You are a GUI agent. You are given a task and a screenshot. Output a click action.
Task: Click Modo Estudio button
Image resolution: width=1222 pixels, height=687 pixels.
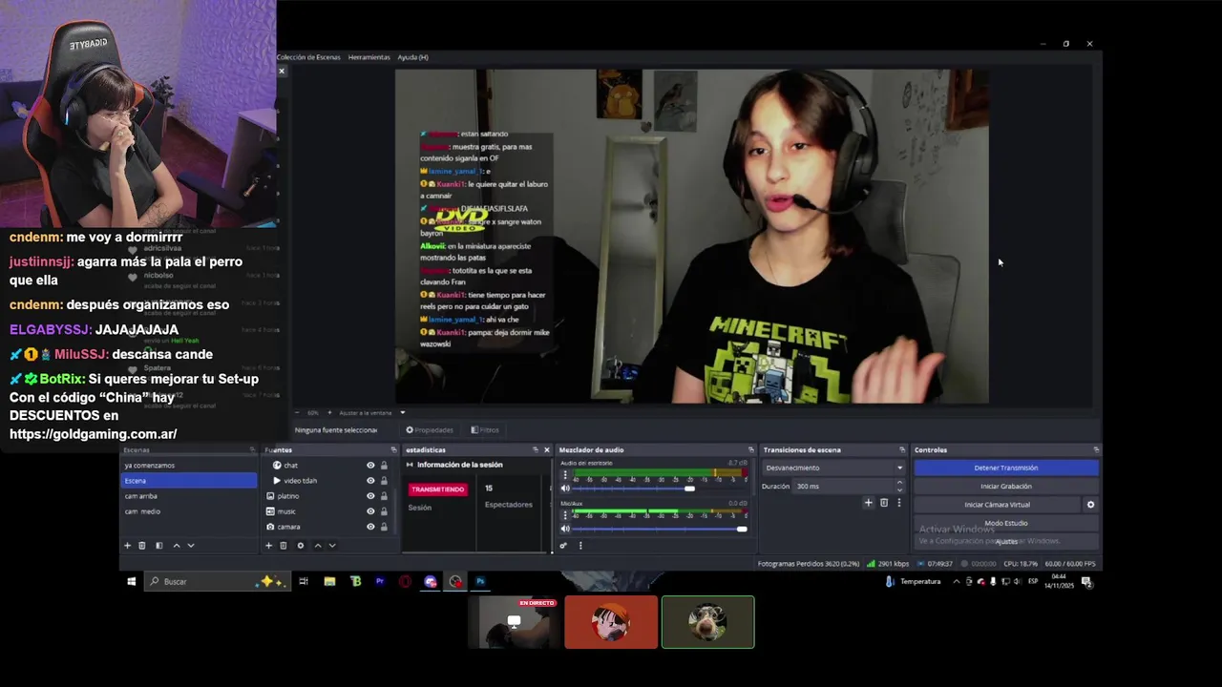[1006, 523]
